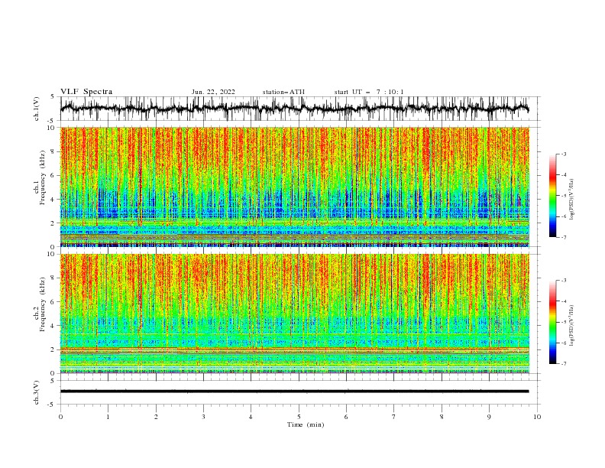Screen dimensions: 605x468
Task: Click the ch.1 voltage waveform trace
Action: (294, 109)
